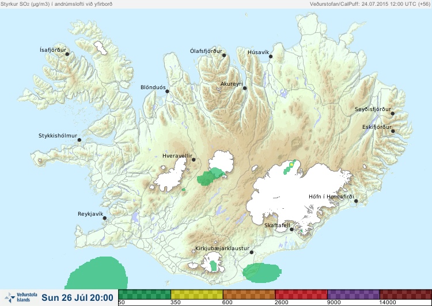The height and width of the screenshot is (306, 432).
Task: Click the 'Eskifjörður' map label
Action: pyautogui.click(x=377, y=127)
